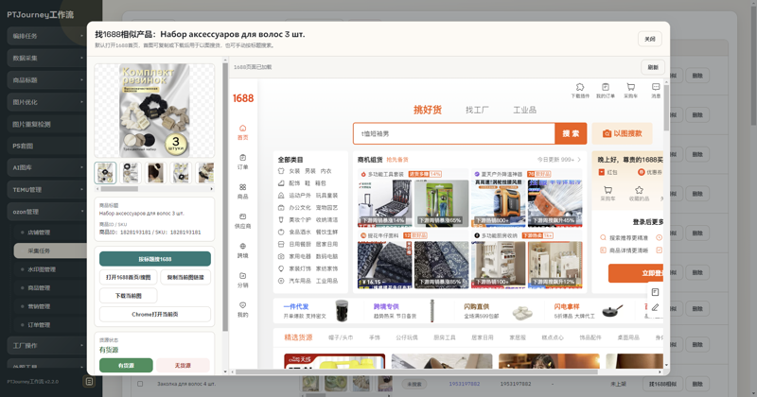757x397 pixels.
Task: Open the PS套图 menu item
Action: (46, 146)
